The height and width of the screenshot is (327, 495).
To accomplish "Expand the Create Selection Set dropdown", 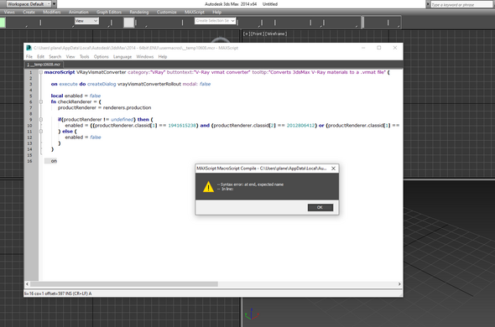I will click(x=215, y=20).
